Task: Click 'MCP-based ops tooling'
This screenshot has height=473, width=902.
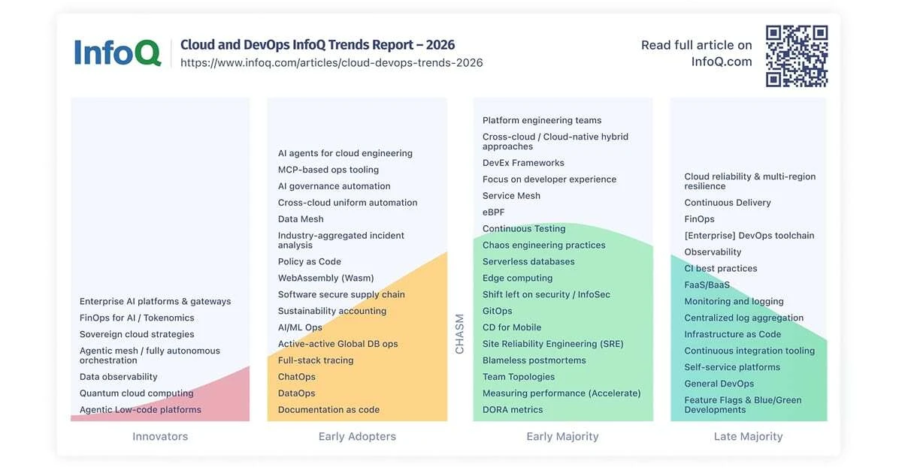Action: pyautogui.click(x=328, y=170)
